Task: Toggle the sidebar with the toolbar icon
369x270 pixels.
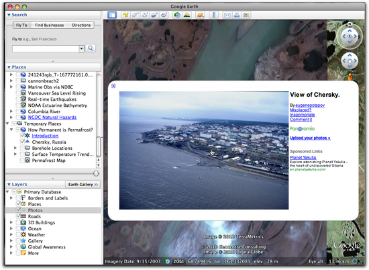Action: 112,15
